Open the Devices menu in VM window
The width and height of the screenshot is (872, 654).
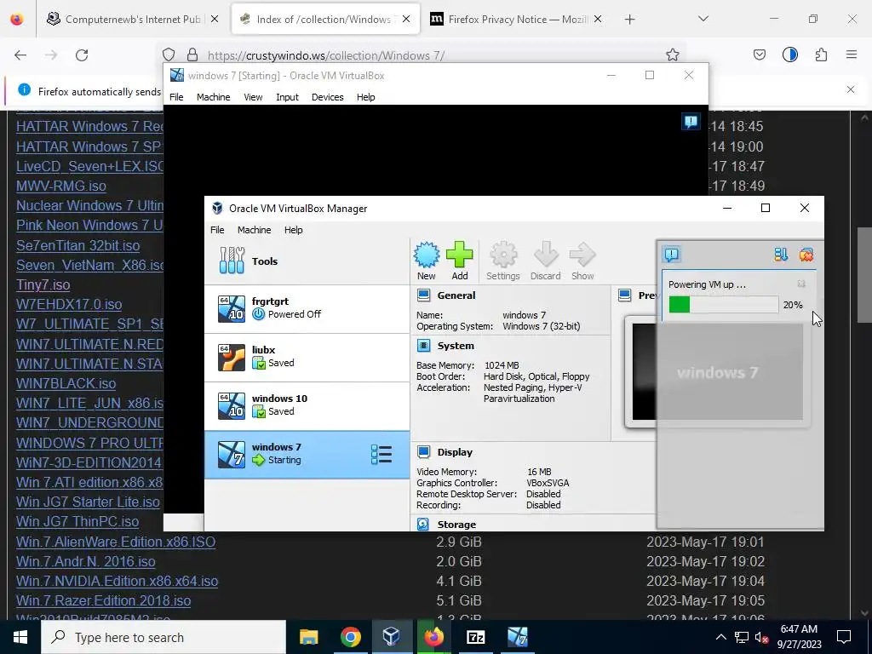click(x=328, y=97)
